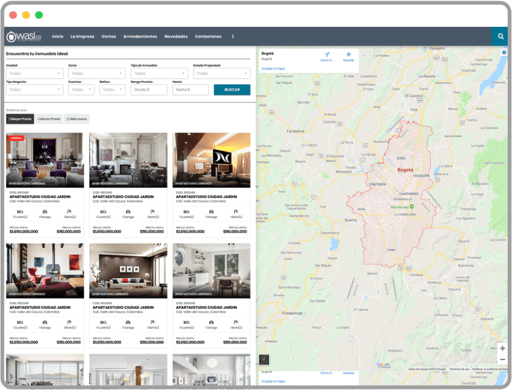Click the garage icon on a property card

coord(44,212)
